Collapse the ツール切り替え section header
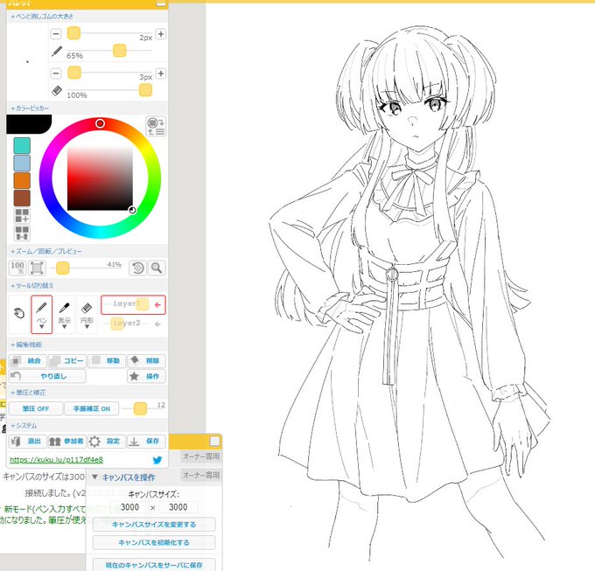 point(32,285)
